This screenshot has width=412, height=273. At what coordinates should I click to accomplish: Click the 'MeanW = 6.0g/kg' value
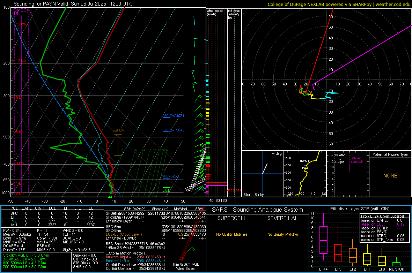17,234
